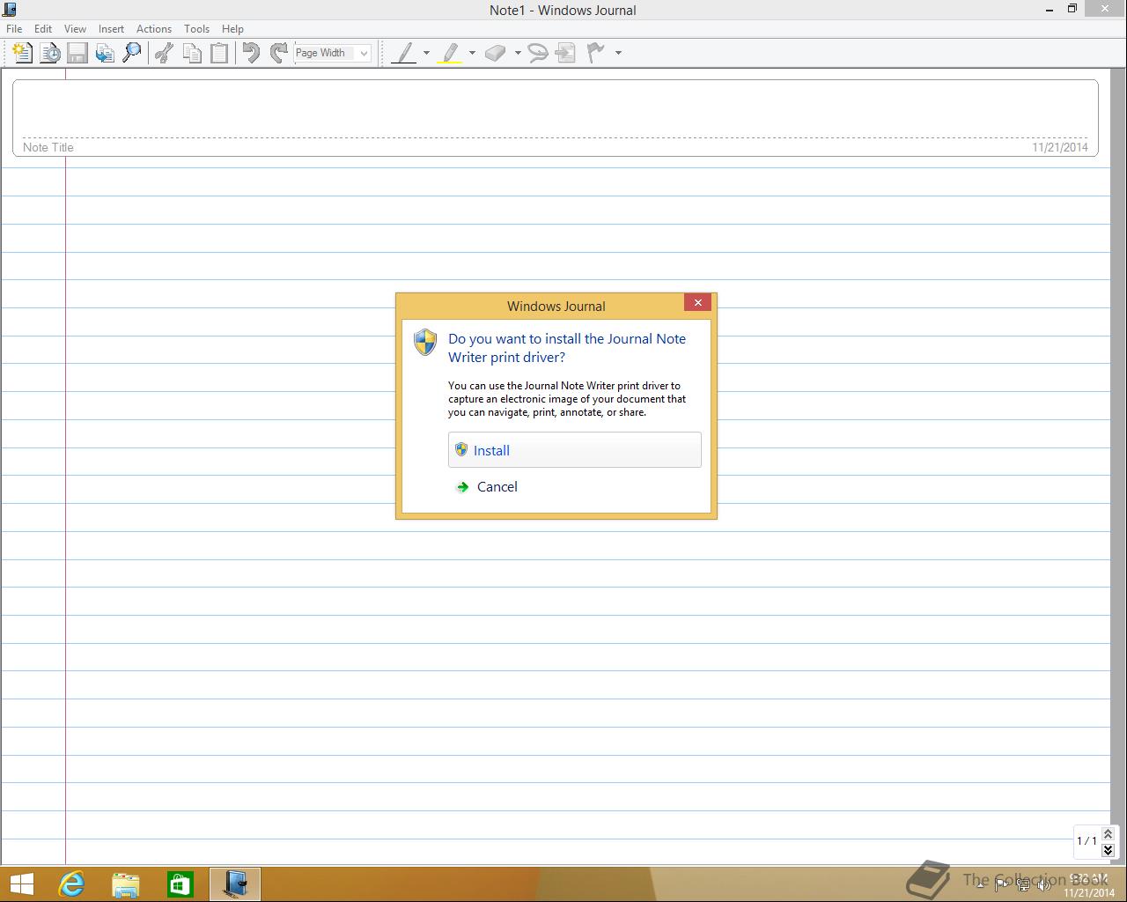Open File Explorer from the taskbar
1127x902 pixels.
(x=126, y=884)
